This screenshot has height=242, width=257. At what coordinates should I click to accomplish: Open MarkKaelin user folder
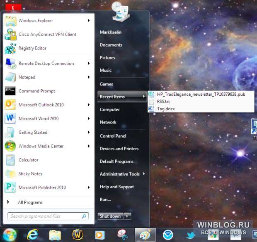coord(111,32)
